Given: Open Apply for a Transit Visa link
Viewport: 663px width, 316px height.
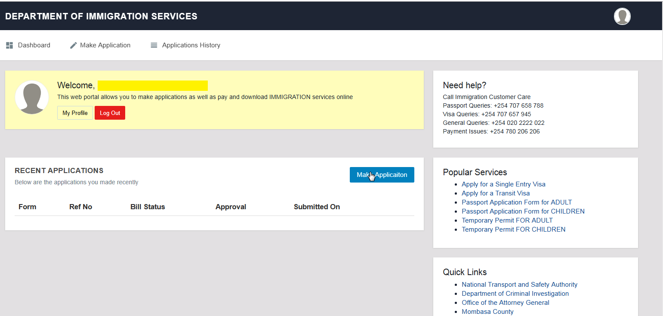Looking at the screenshot, I should point(496,193).
